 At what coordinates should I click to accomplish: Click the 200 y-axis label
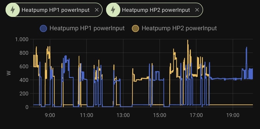(x=24, y=94)
